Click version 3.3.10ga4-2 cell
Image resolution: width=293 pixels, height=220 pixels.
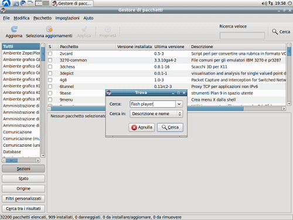tap(165, 60)
